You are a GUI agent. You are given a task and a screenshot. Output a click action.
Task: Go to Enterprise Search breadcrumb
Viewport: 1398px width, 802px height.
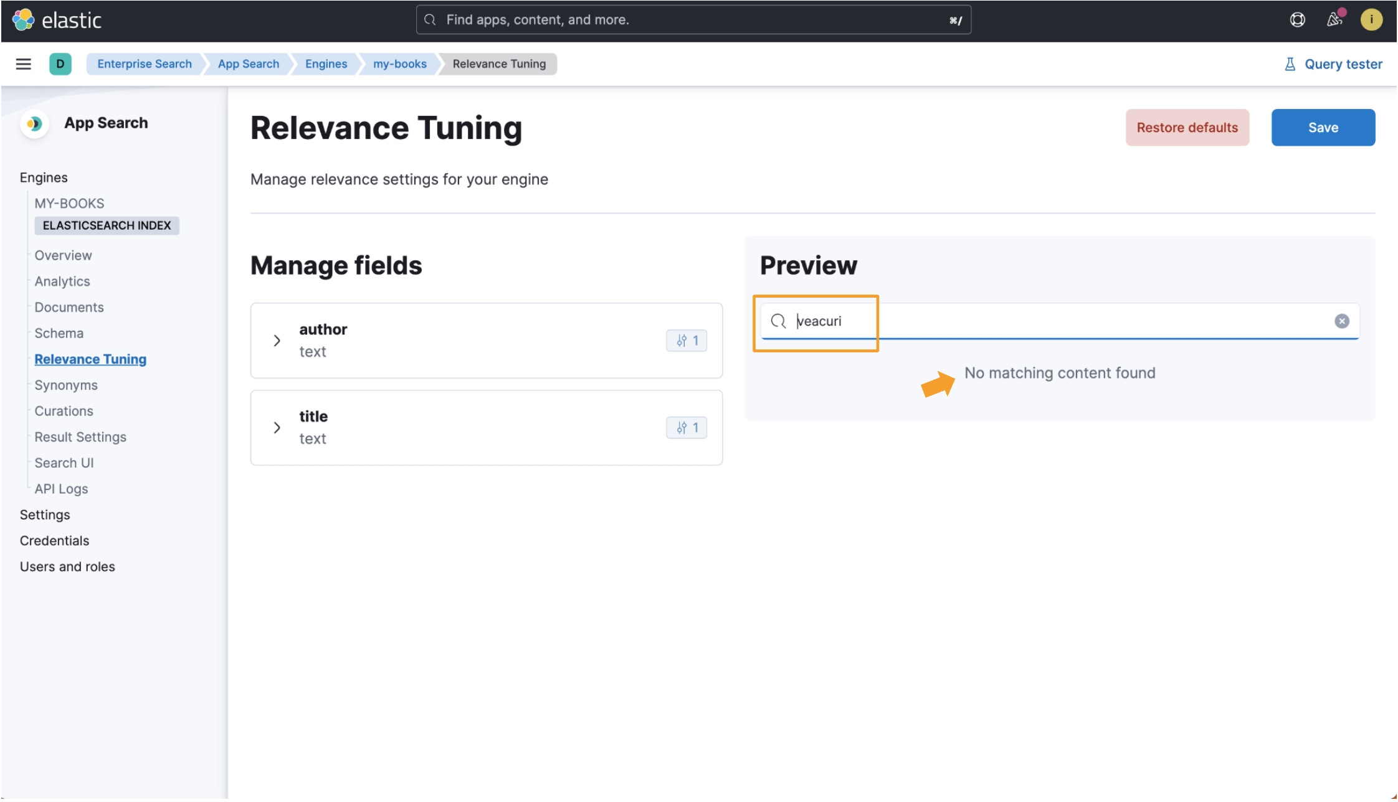(x=145, y=64)
